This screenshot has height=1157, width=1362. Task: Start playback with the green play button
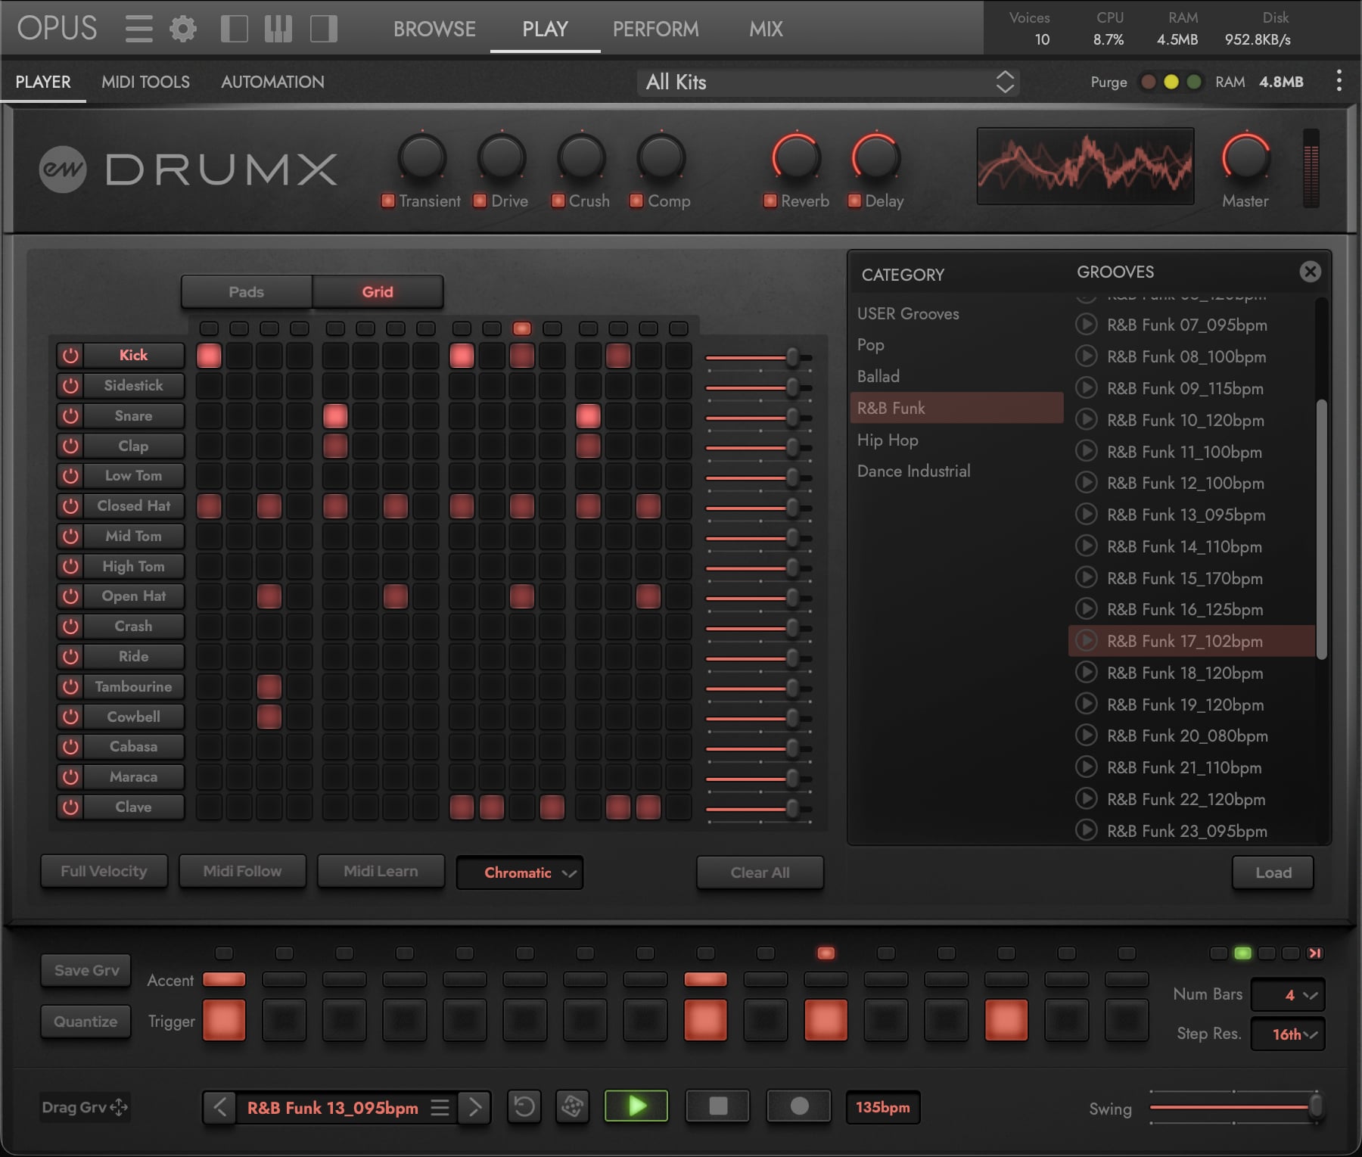point(636,1106)
